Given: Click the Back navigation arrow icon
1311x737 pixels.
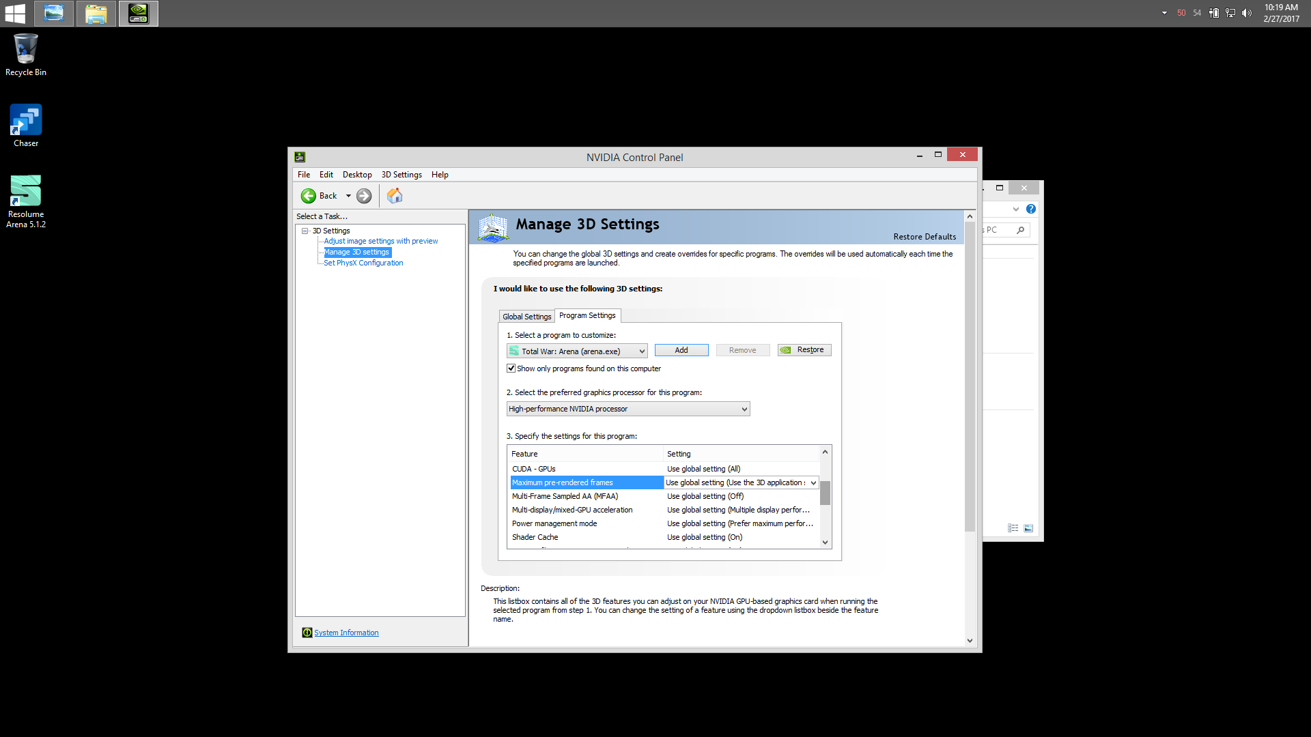Looking at the screenshot, I should point(309,195).
